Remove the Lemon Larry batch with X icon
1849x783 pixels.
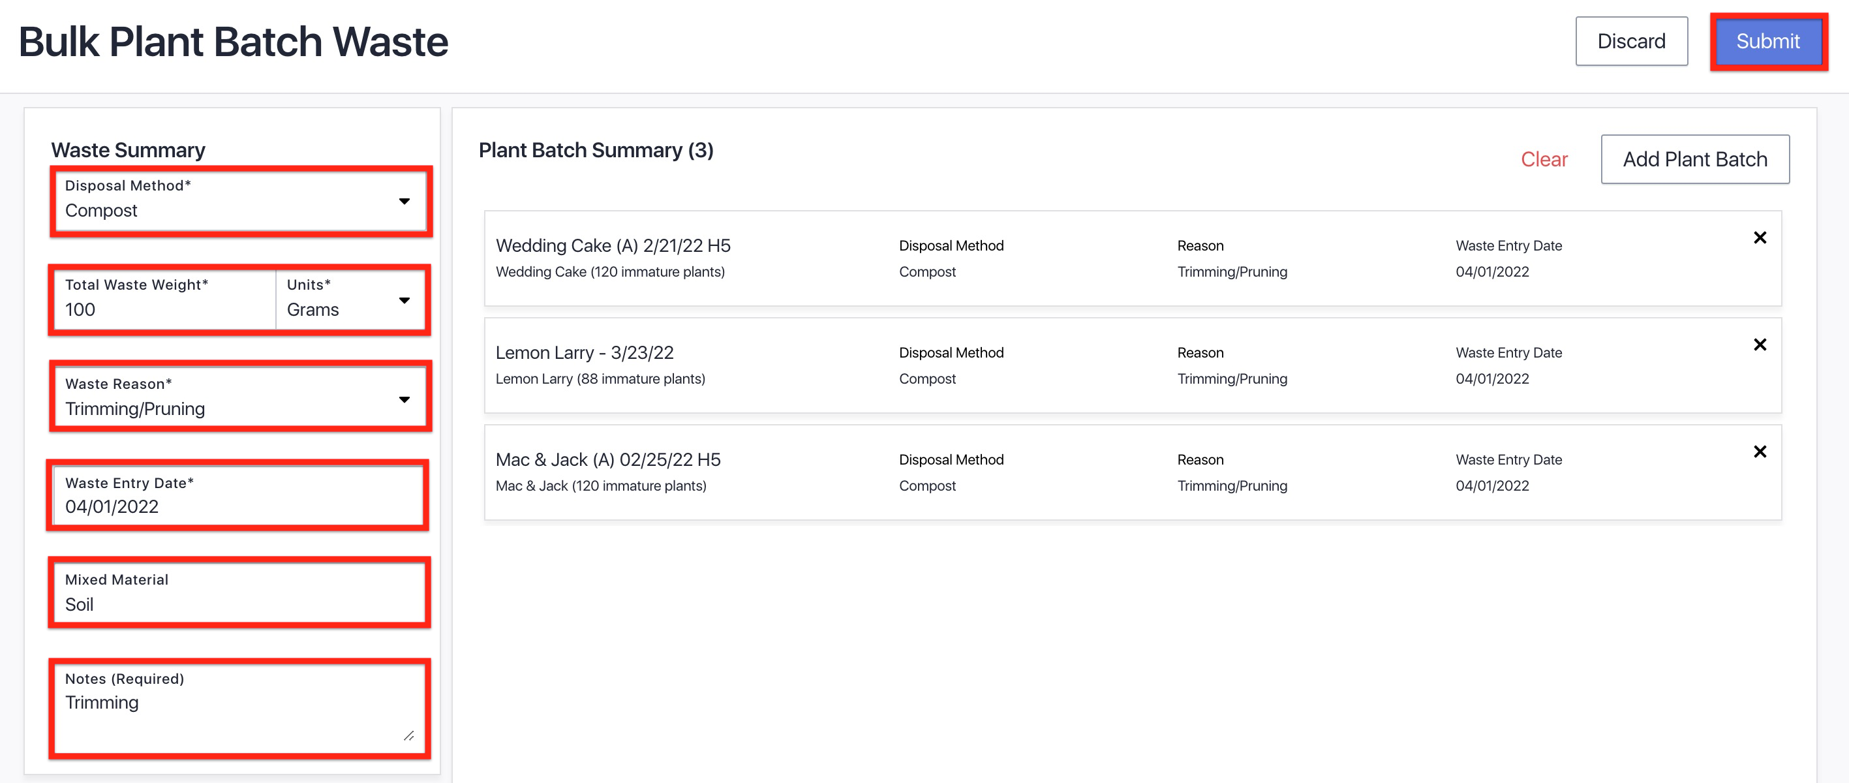(x=1759, y=345)
